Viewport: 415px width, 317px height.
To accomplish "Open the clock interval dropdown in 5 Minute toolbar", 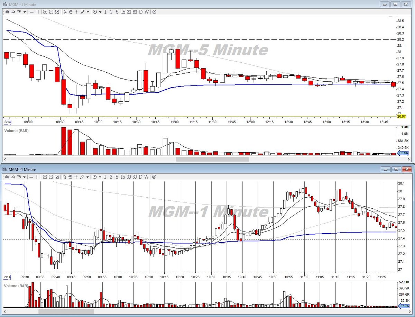I will tap(100, 12).
